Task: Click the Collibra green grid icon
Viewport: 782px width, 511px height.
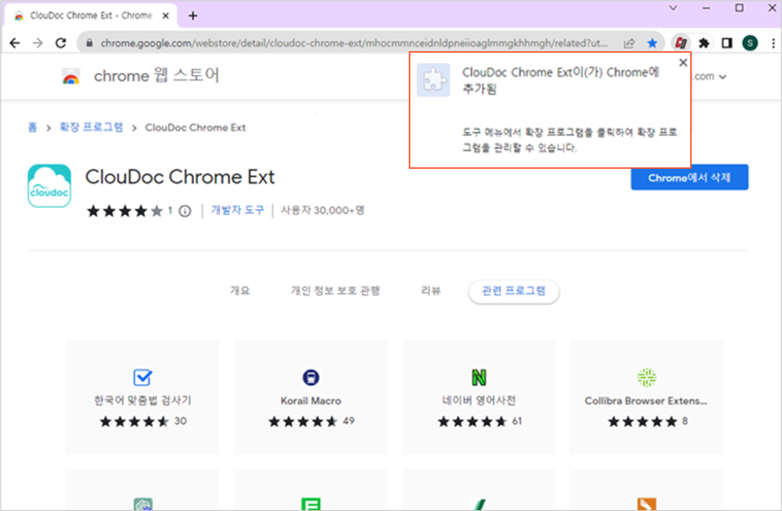Action: click(x=647, y=377)
